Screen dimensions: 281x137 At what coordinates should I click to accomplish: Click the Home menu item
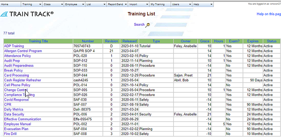pyautogui.click(x=10, y=4)
